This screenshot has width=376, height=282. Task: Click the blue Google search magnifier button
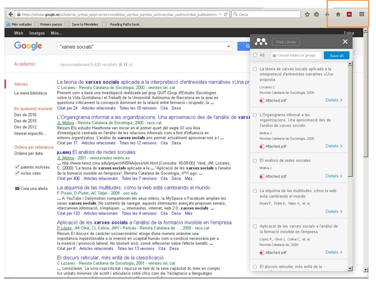pos(244,46)
